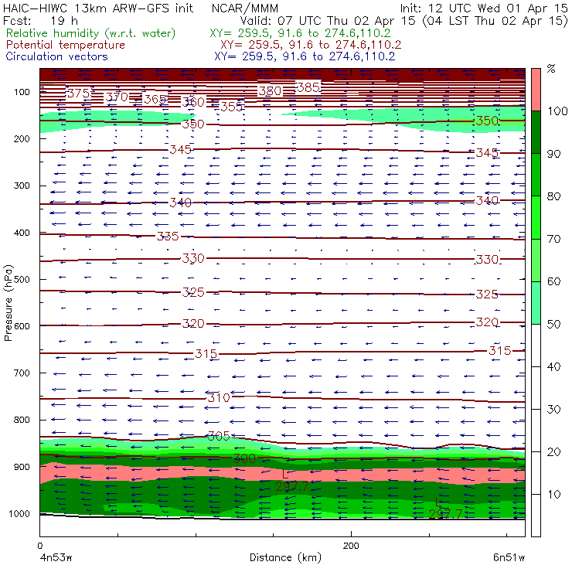Click the green XY coordinates text
This screenshot has height=572, width=572.
[x=300, y=33]
